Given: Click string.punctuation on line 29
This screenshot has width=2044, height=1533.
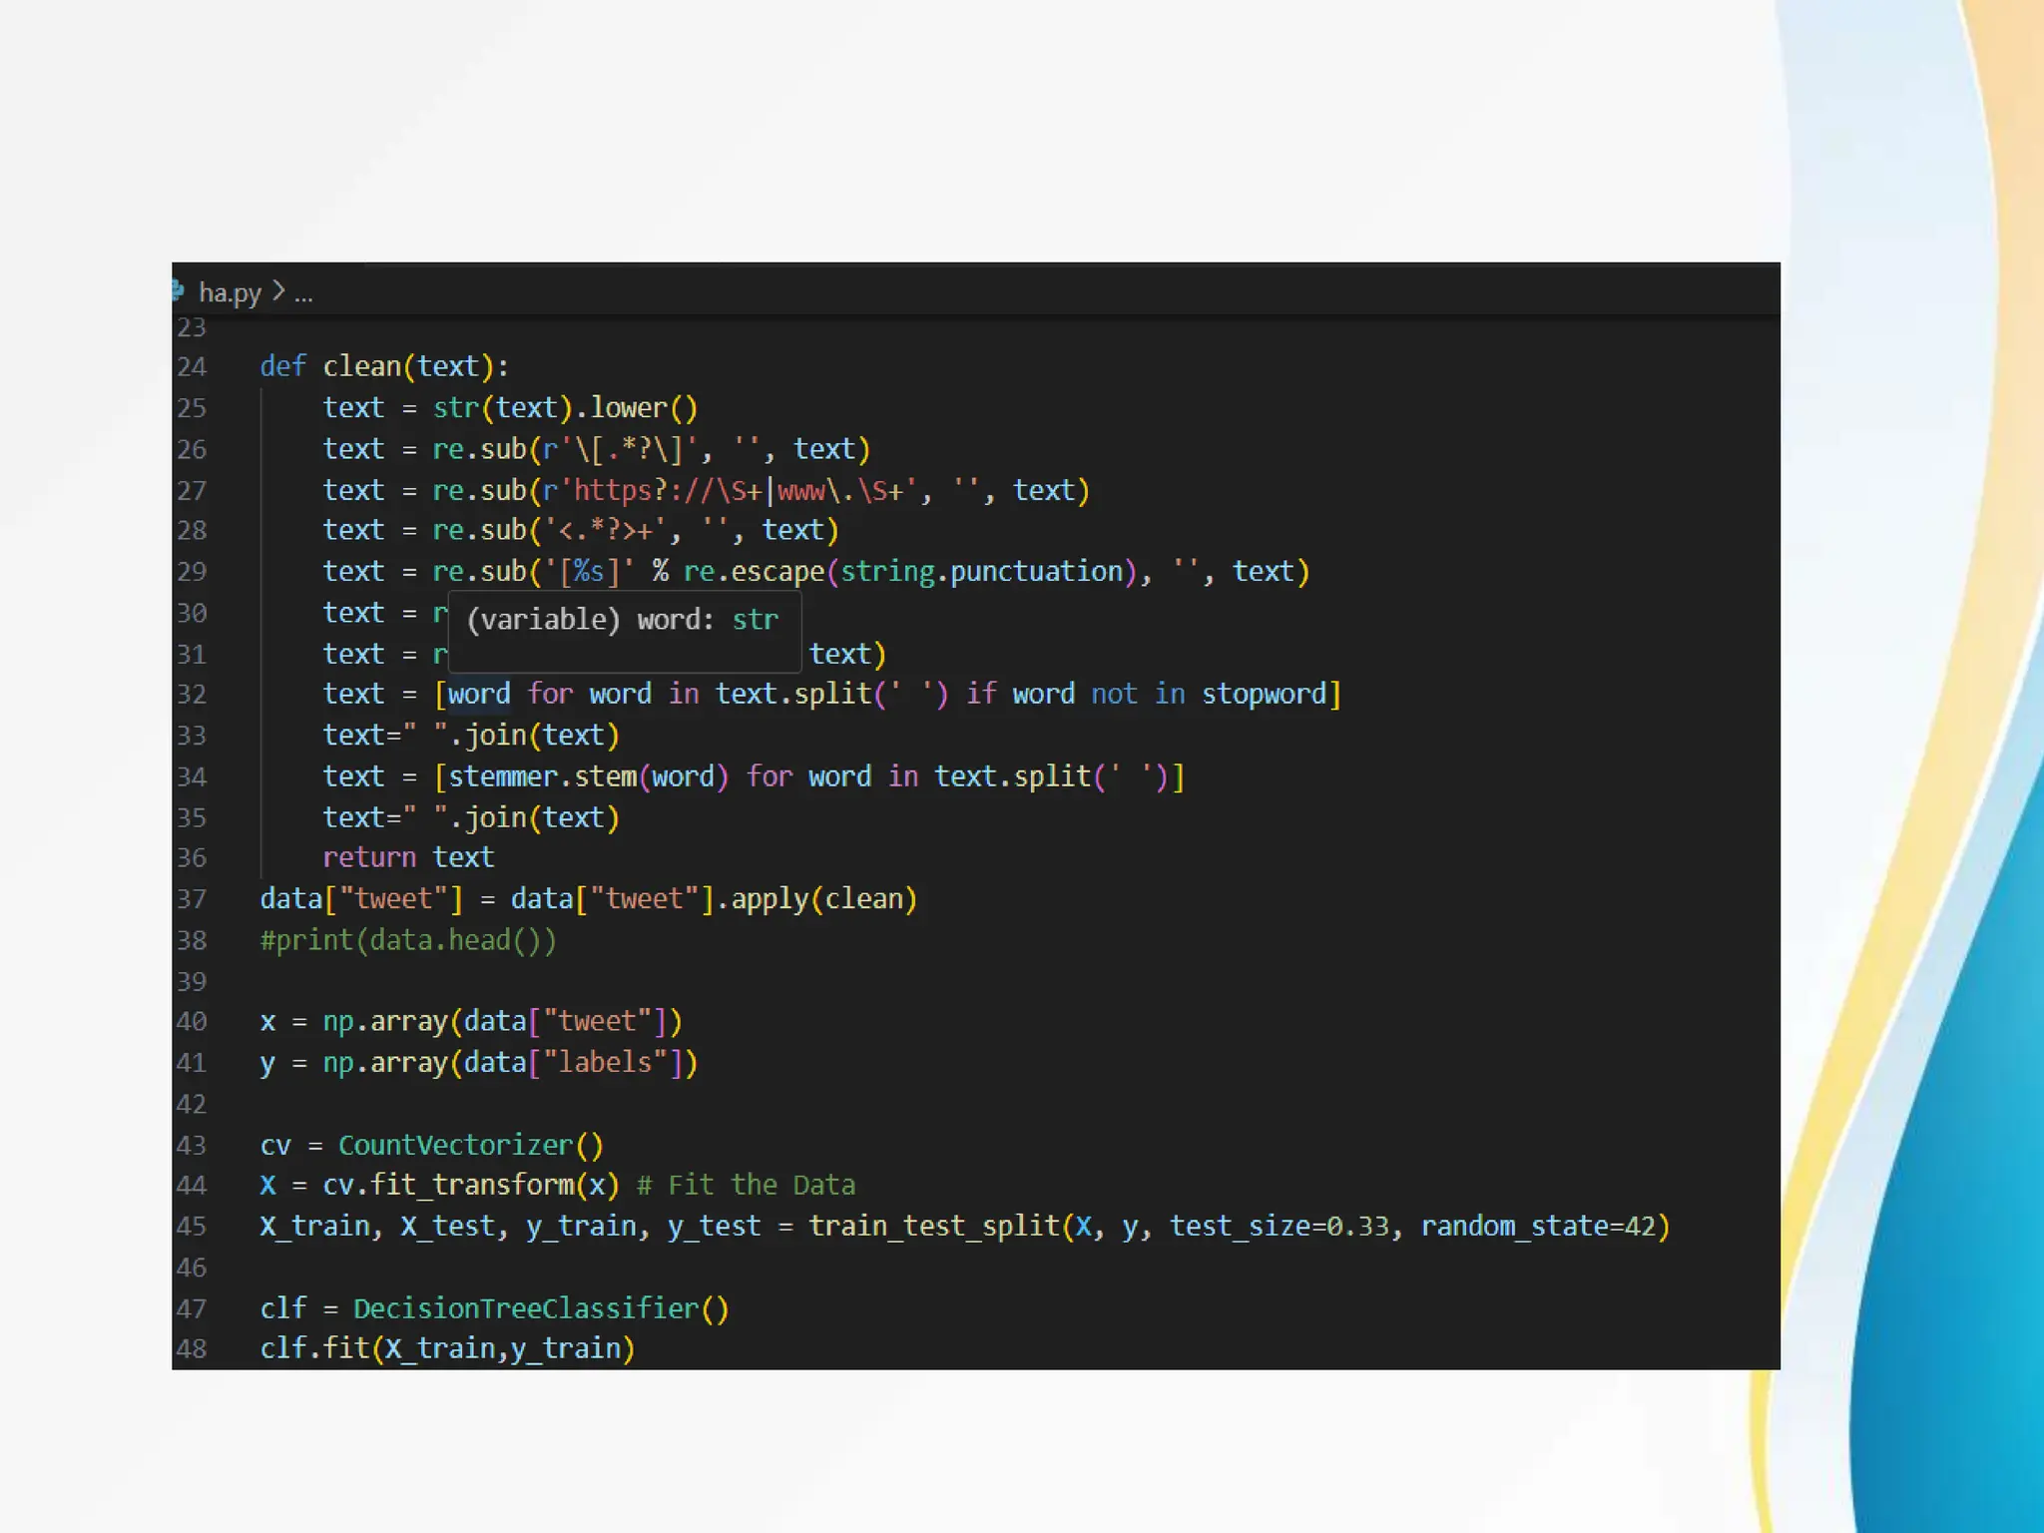Looking at the screenshot, I should point(982,571).
